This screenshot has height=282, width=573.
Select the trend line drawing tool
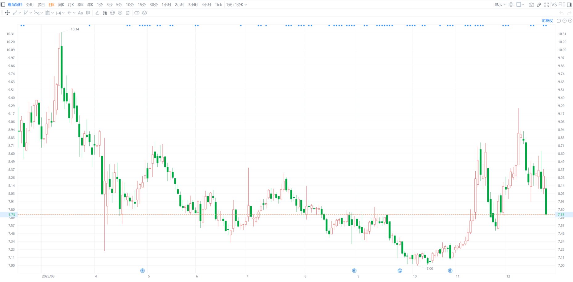click(x=15, y=13)
